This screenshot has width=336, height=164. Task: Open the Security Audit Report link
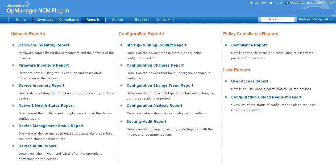[x=146, y=122]
